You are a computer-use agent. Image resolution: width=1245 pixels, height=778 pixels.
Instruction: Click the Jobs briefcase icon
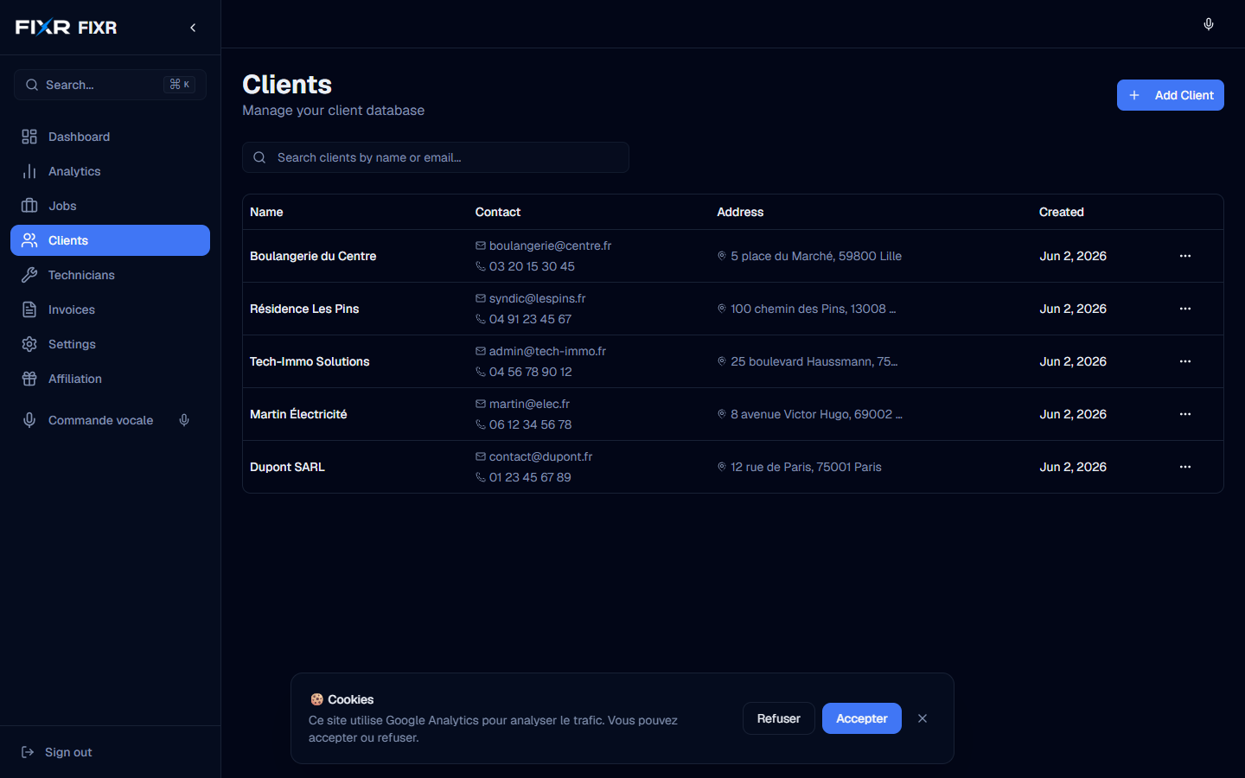(29, 206)
